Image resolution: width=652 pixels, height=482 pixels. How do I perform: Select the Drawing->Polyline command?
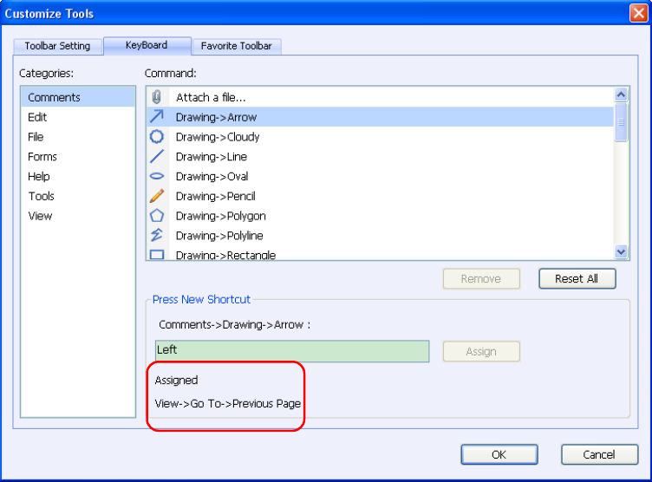click(380, 236)
